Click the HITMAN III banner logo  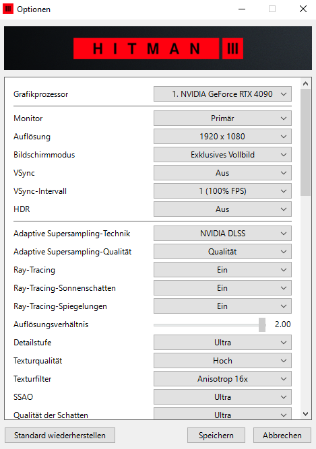(x=158, y=48)
